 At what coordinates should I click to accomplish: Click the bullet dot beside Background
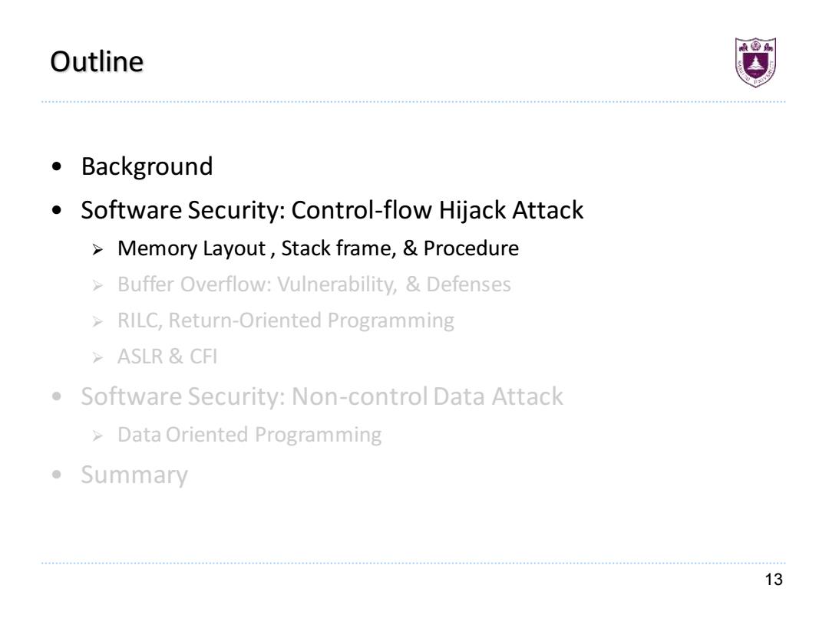(57, 167)
